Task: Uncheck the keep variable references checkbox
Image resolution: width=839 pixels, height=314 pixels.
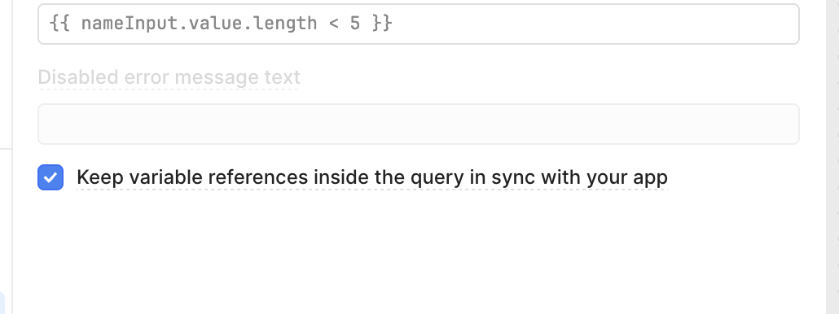Action: coord(51,177)
